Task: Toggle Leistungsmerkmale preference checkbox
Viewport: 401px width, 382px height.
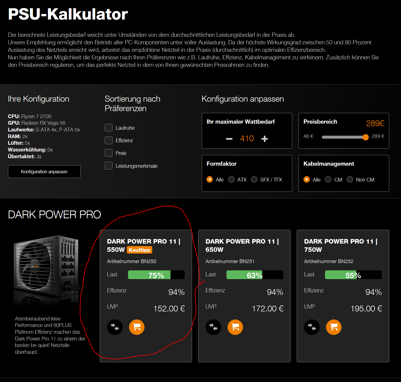Action: [x=108, y=166]
